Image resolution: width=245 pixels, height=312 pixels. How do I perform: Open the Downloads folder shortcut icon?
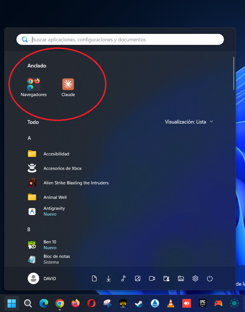click(x=108, y=278)
